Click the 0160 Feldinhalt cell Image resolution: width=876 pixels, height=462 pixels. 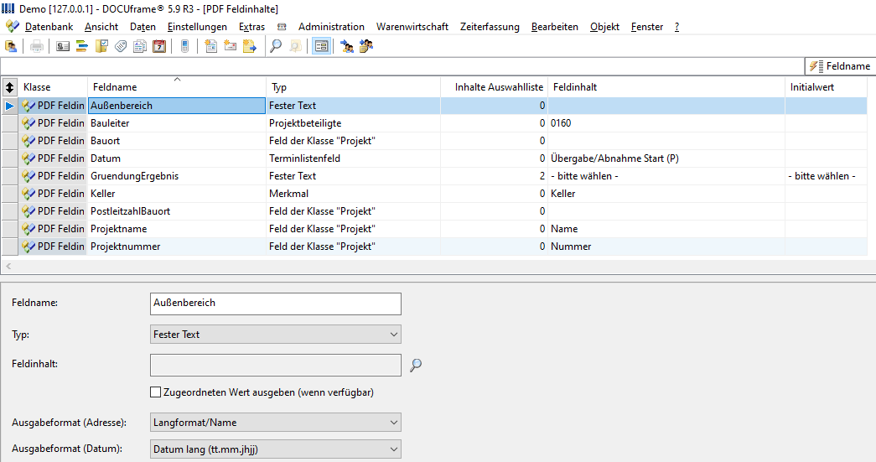click(666, 123)
